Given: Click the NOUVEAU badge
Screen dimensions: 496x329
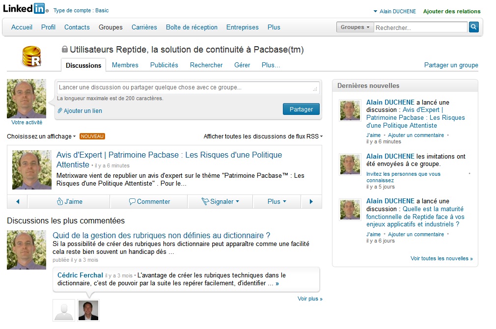Looking at the screenshot, I should click(x=92, y=137).
